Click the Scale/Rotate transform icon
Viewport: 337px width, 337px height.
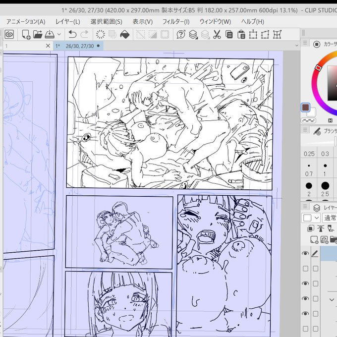[253, 34]
